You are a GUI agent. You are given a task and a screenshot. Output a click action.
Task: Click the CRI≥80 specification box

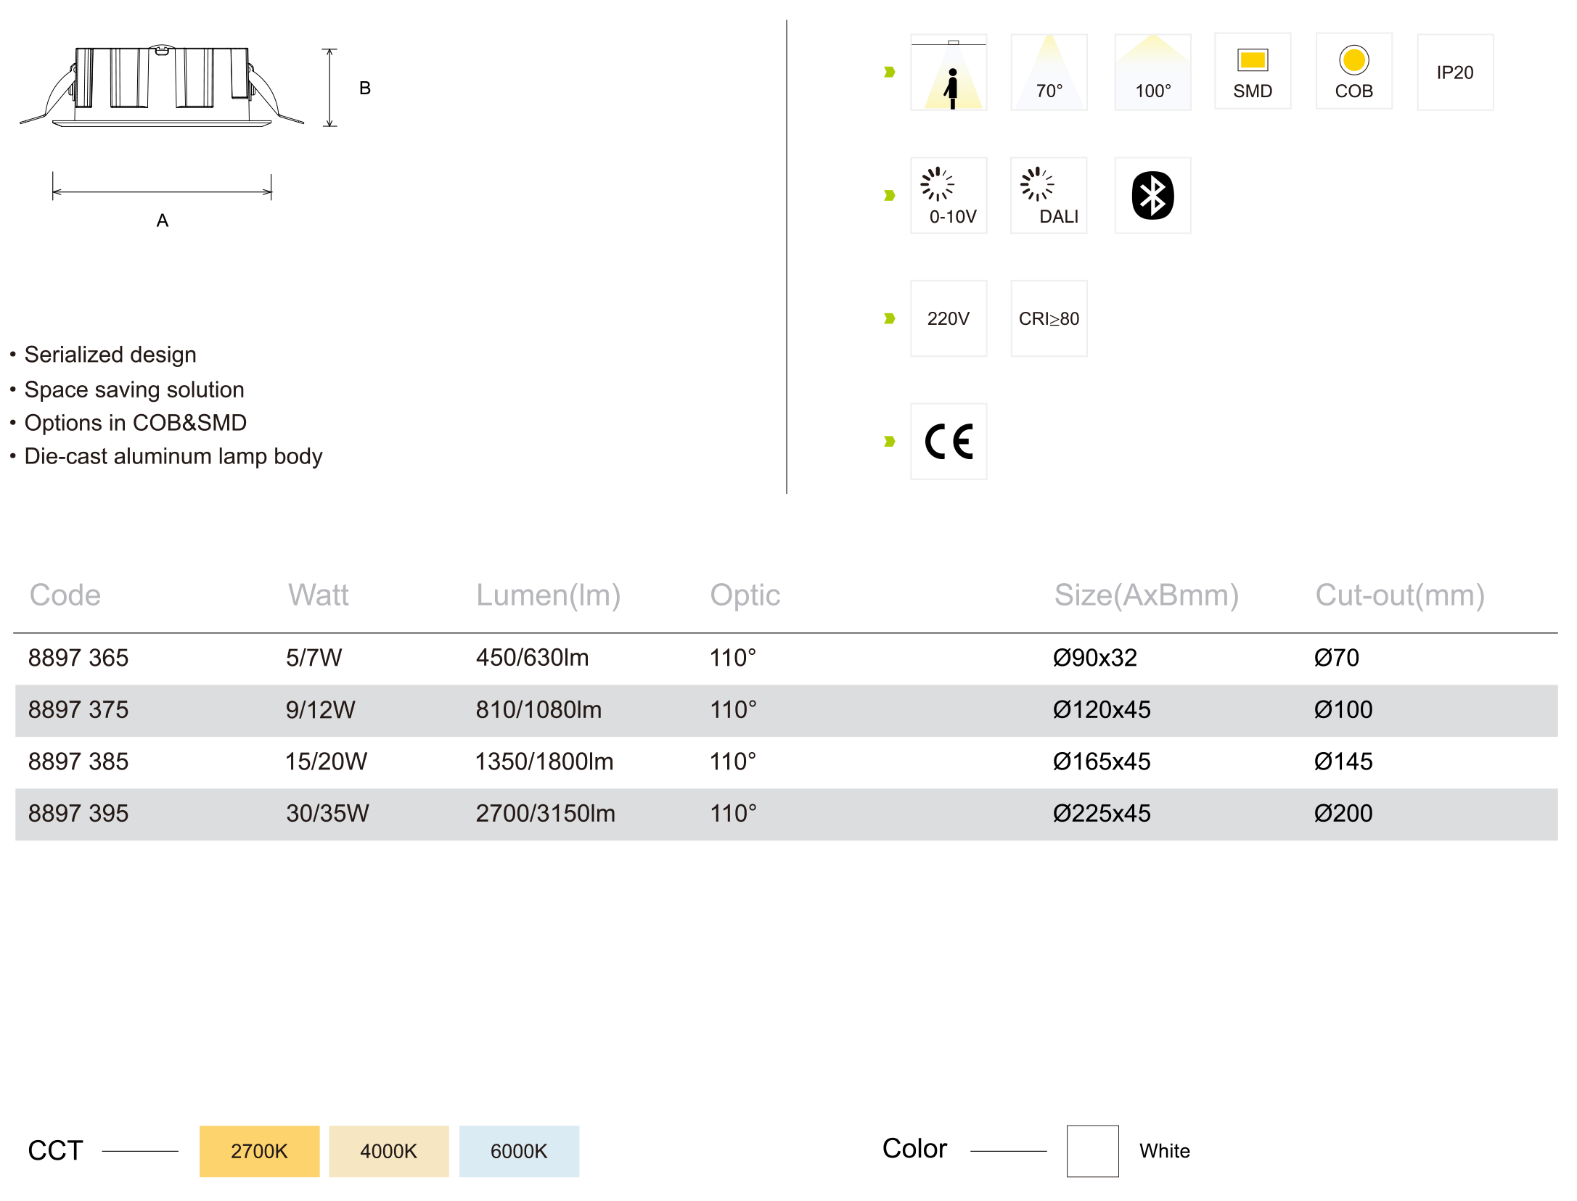1049,318
